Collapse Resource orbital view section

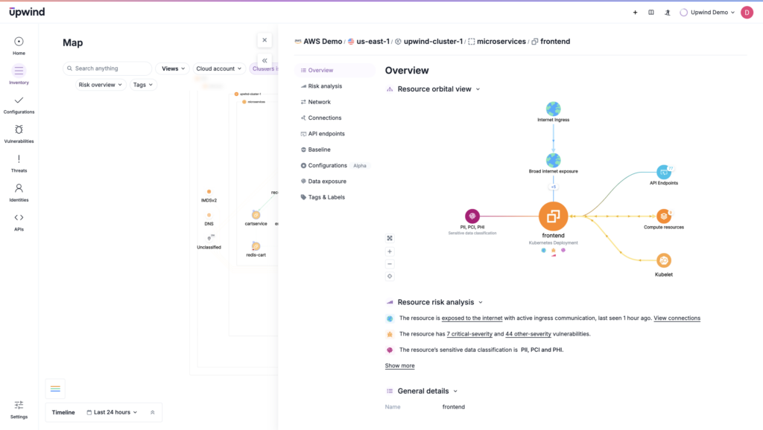(478, 89)
